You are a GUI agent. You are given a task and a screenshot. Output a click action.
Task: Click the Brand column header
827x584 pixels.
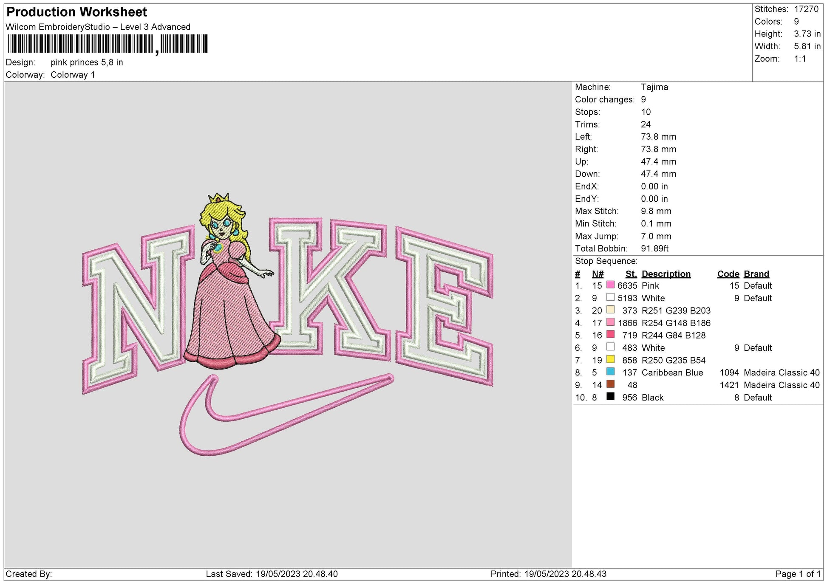coord(756,274)
